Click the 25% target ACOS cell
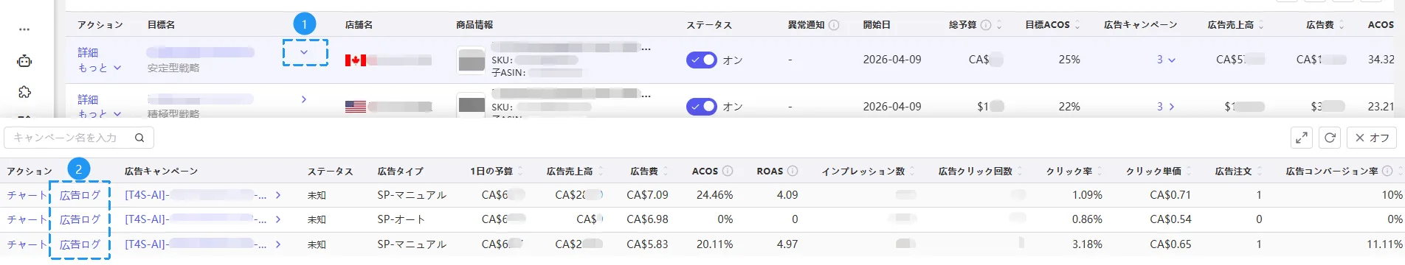 (1069, 60)
